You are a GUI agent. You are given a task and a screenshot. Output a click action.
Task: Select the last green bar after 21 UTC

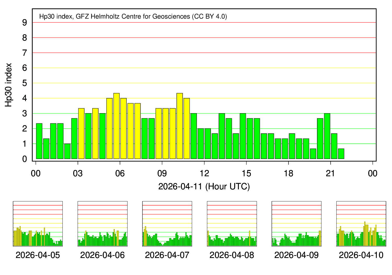click(x=341, y=154)
